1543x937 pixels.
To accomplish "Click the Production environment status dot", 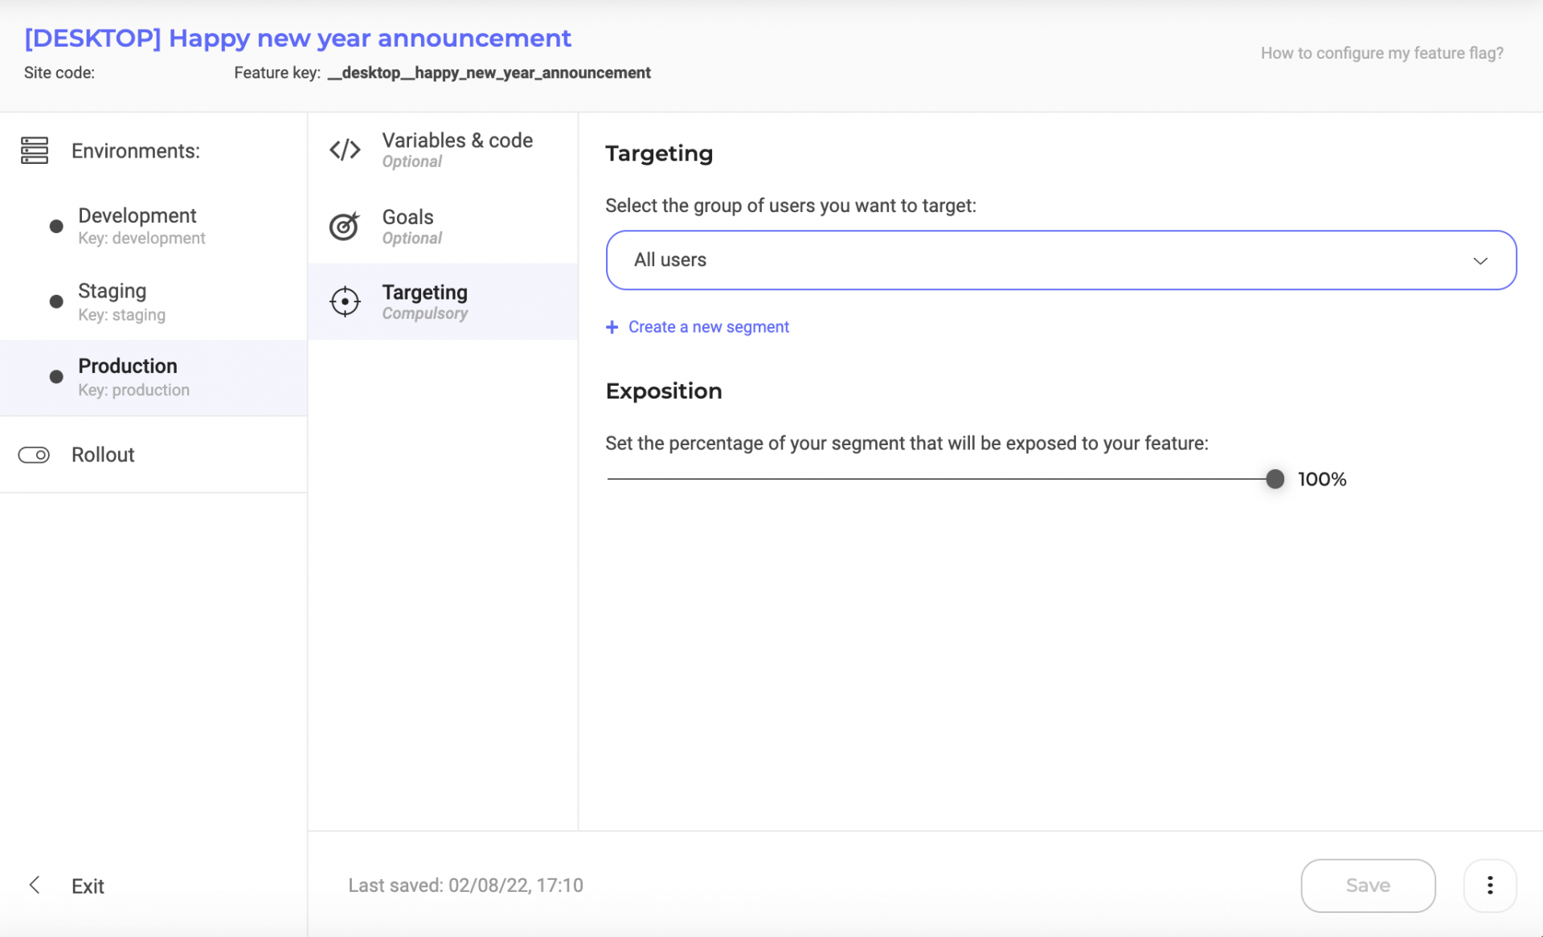I will (56, 376).
